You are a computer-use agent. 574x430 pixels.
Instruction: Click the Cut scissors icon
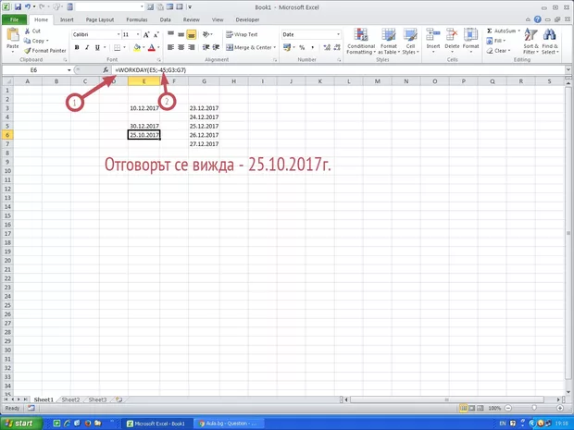[x=27, y=31]
